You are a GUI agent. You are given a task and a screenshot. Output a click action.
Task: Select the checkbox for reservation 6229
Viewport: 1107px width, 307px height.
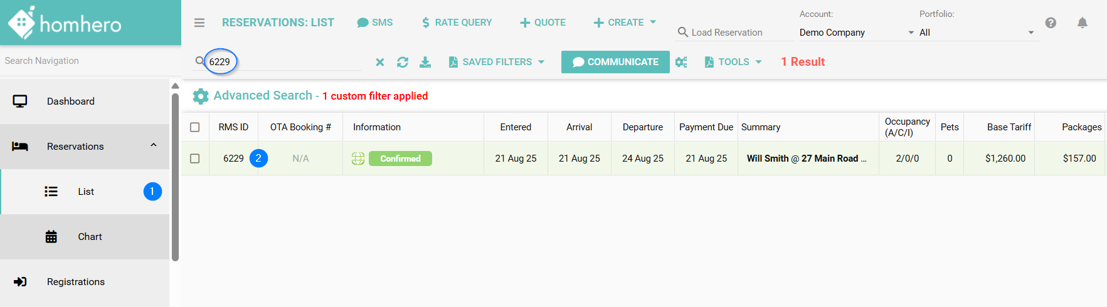(195, 159)
